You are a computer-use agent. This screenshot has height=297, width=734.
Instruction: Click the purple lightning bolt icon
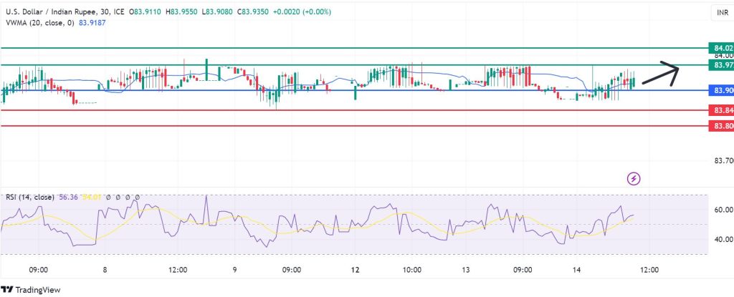pyautogui.click(x=634, y=178)
